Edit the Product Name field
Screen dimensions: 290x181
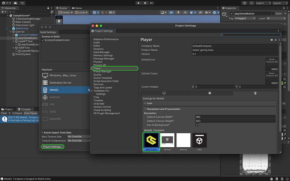click(235, 50)
